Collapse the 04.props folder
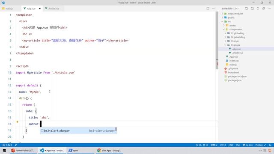The image size is (274, 154). pos(235,45)
